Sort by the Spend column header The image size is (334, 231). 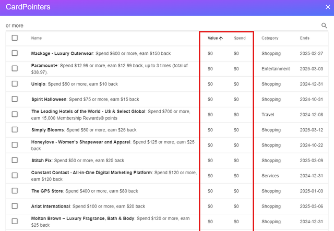coord(240,38)
